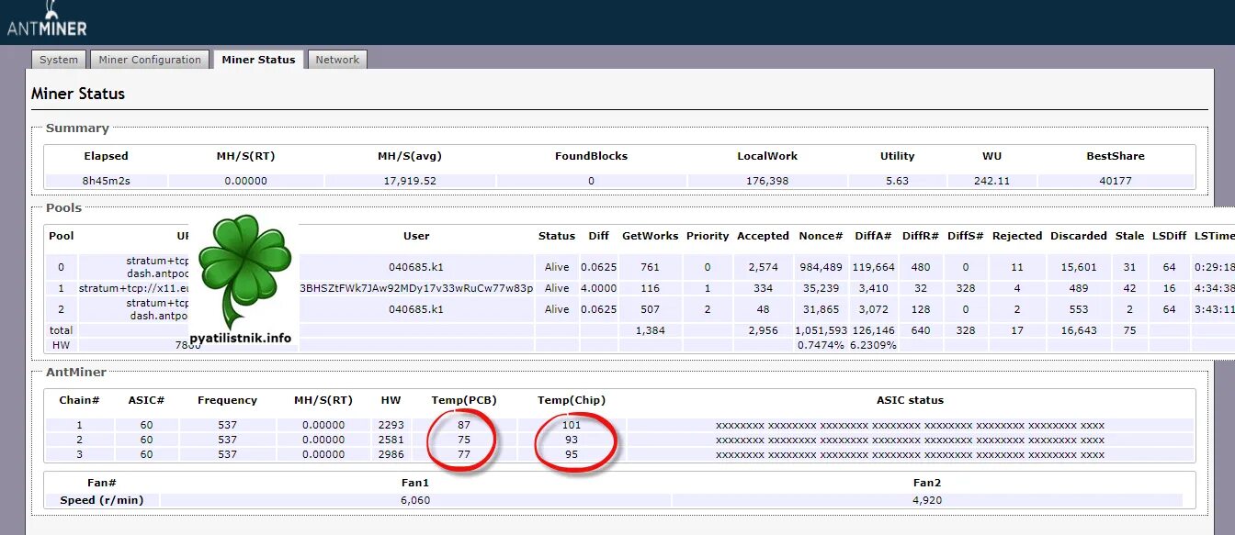Click the Temp(Chip) column header
The image size is (1235, 535).
572,400
